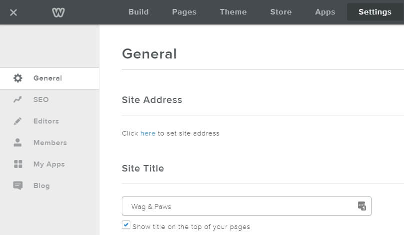This screenshot has height=235, width=404.
Task: Click the 'here' link to set site address
Action: pos(148,133)
